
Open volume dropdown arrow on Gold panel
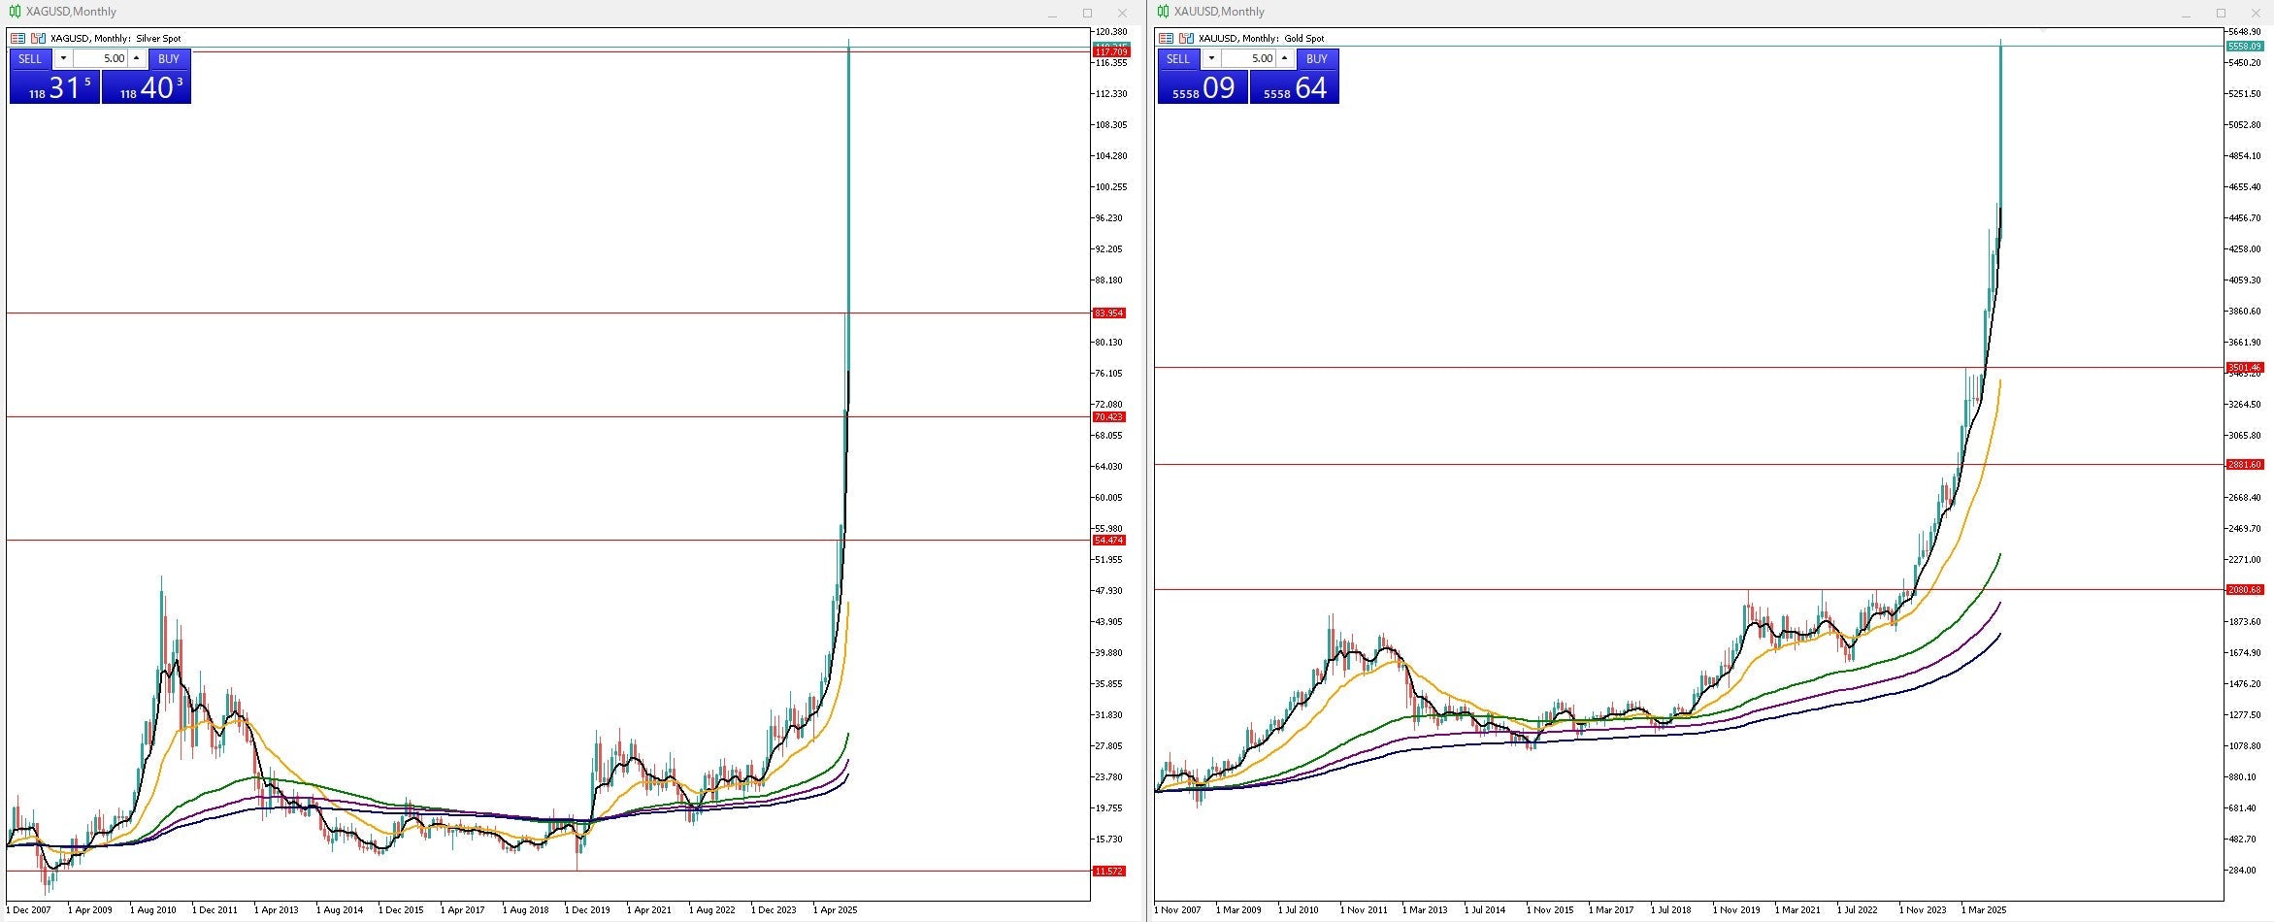(x=1211, y=59)
